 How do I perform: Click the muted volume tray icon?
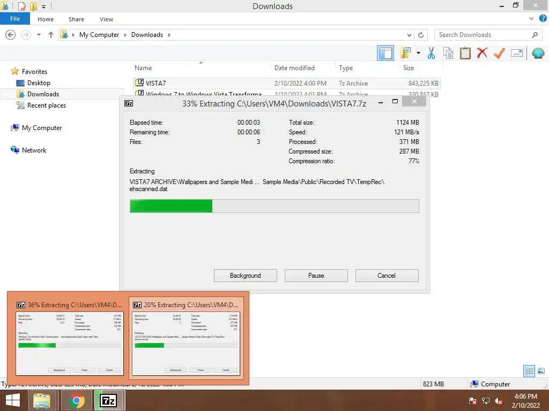pos(499,400)
